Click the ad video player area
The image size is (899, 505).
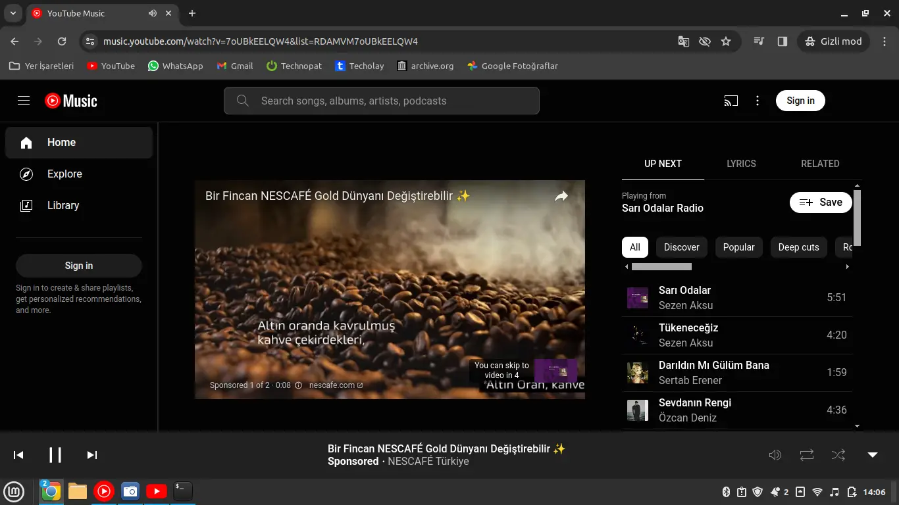point(390,289)
